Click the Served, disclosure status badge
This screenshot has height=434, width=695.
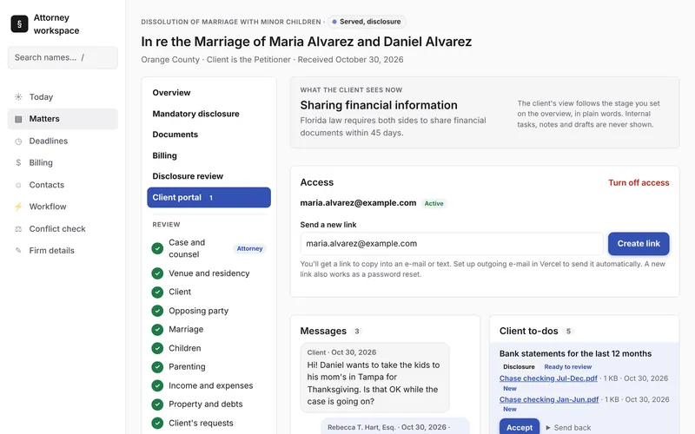[367, 22]
